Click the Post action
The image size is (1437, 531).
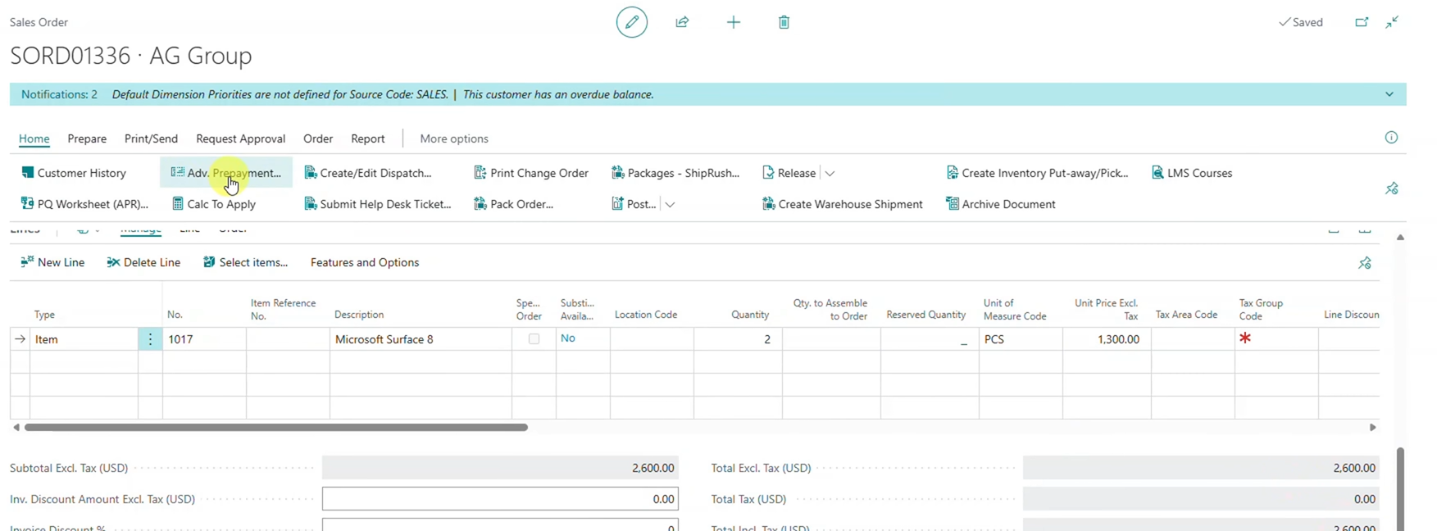coord(634,204)
